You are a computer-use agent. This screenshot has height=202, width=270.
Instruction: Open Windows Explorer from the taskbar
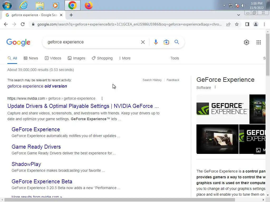[x=40, y=5]
